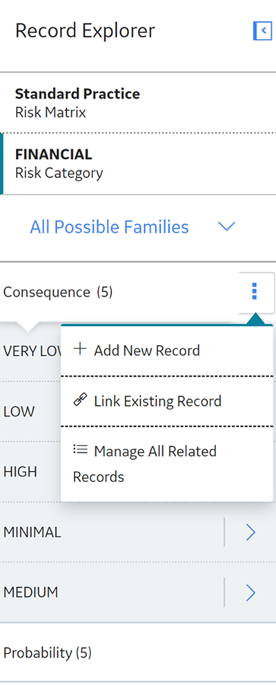
Task: Open MINIMAL record with its arrow icon
Action: [250, 532]
